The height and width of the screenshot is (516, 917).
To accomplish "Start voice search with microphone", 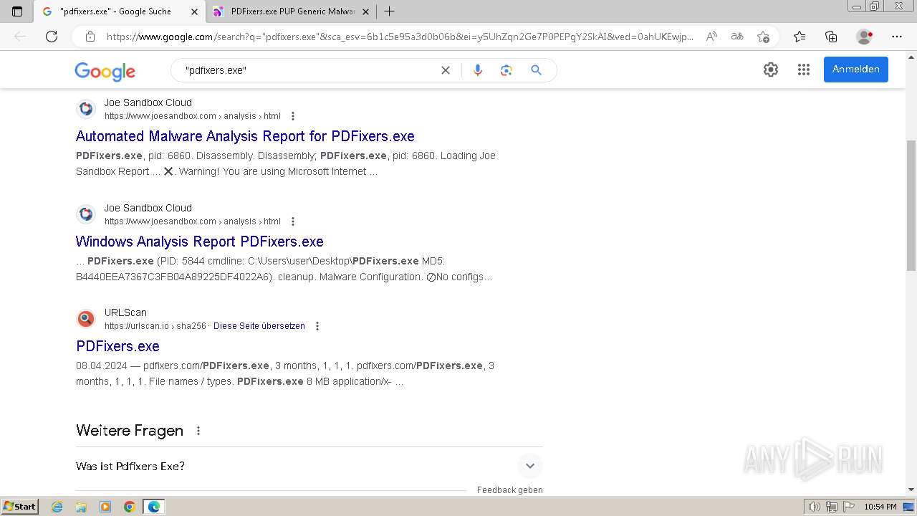I will pyautogui.click(x=478, y=70).
